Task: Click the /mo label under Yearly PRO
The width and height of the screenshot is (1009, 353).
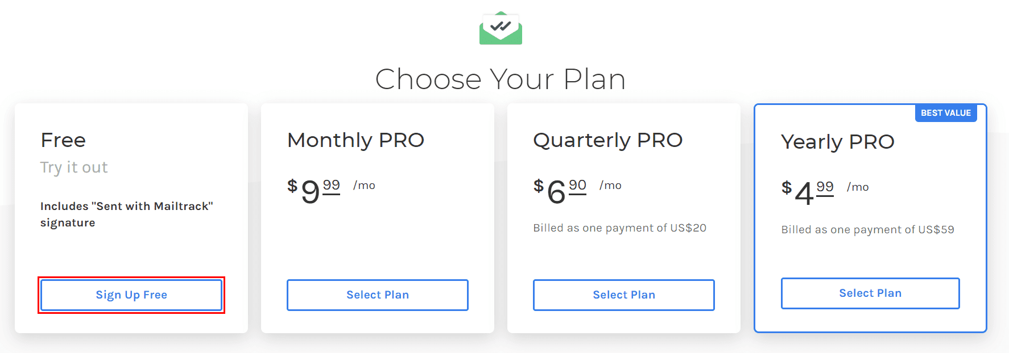Action: (858, 187)
